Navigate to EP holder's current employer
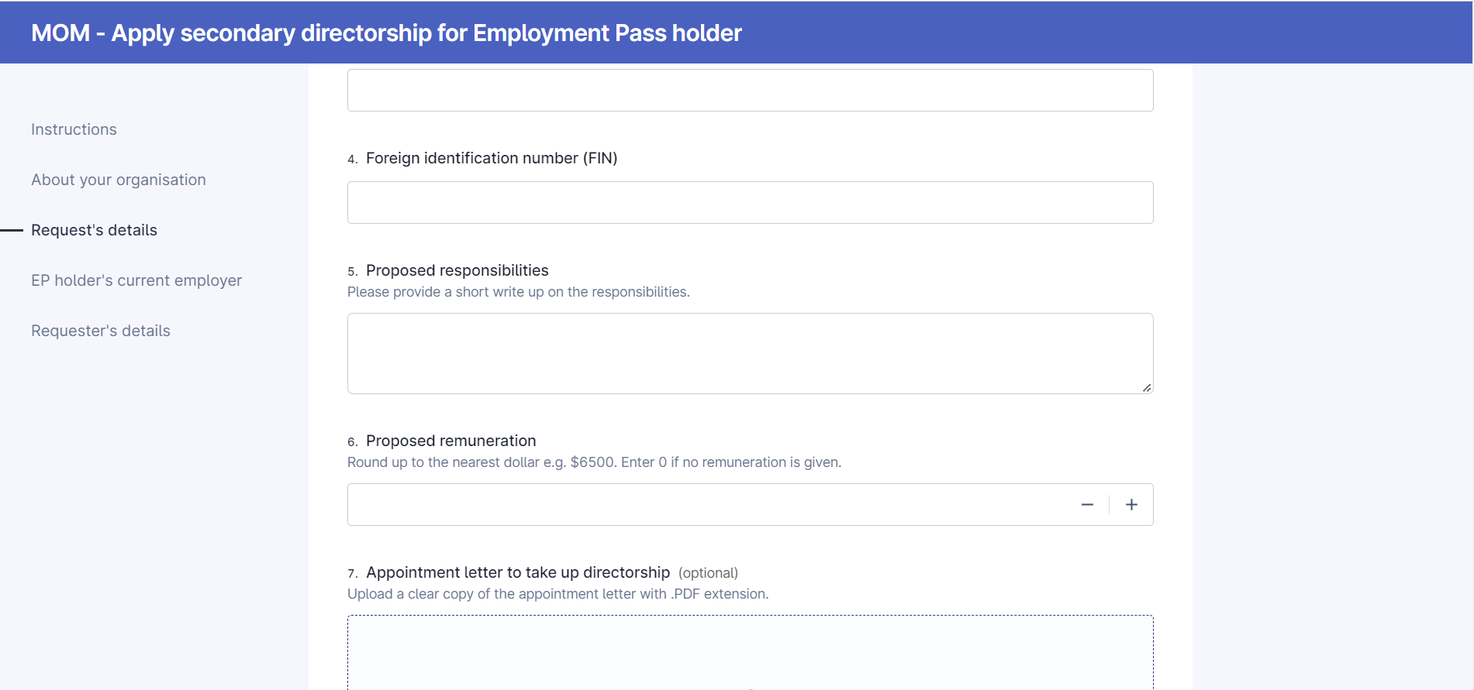 [x=136, y=280]
